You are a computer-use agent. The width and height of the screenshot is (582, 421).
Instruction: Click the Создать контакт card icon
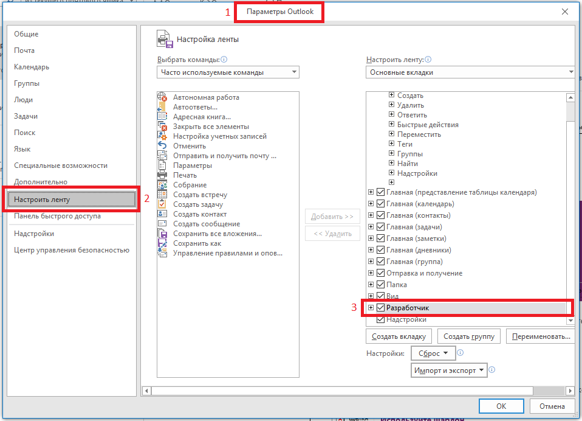tap(162, 214)
